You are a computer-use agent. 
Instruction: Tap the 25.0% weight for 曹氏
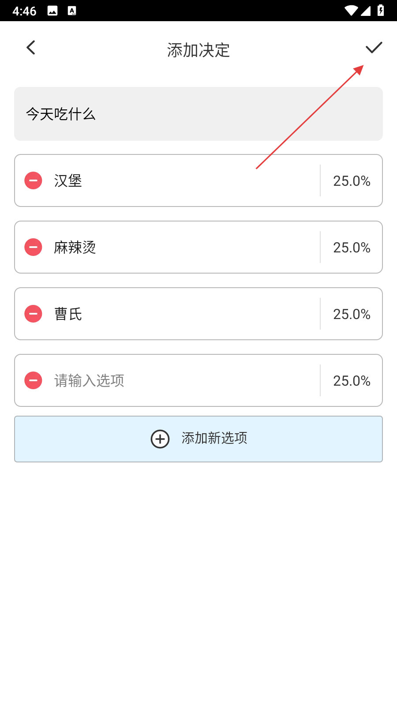click(x=352, y=314)
